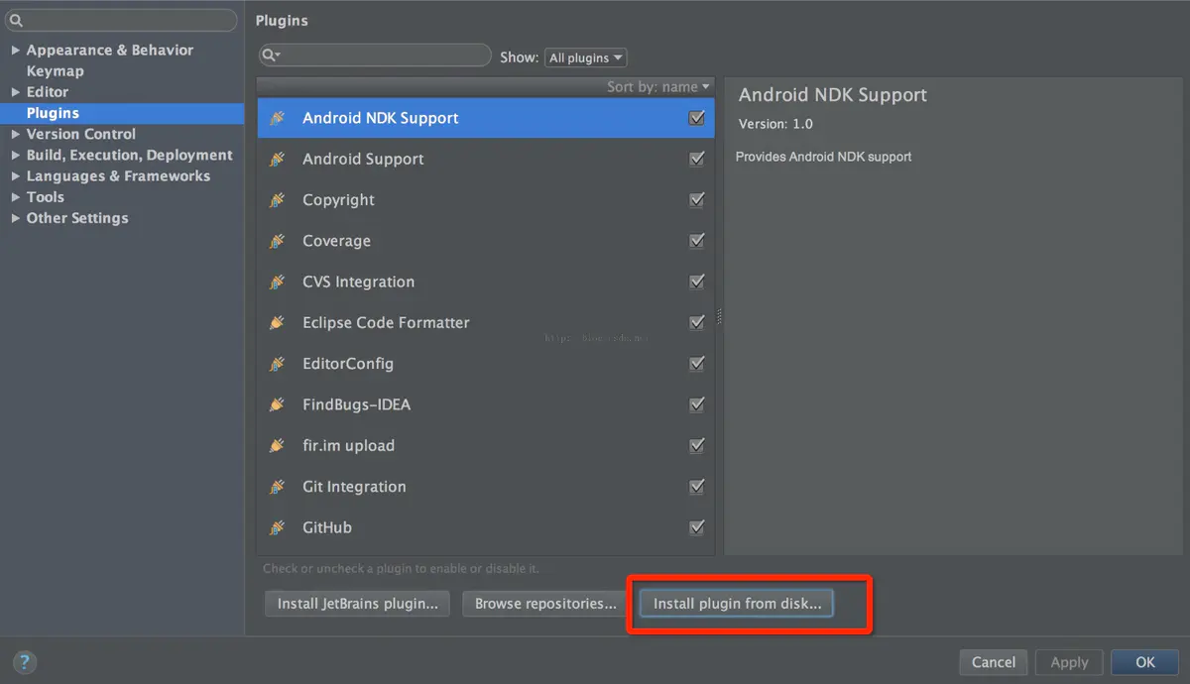Toggle the Coverage plugin checkbox
Screen dimensions: 1190x684
tap(696, 241)
